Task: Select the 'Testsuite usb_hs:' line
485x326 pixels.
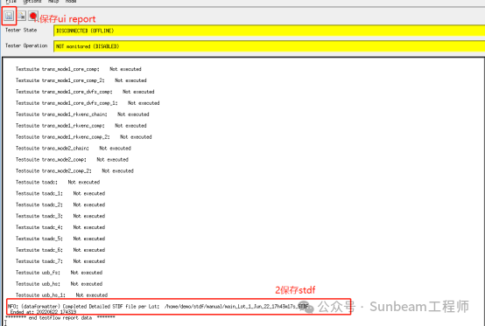Action: coord(59,284)
